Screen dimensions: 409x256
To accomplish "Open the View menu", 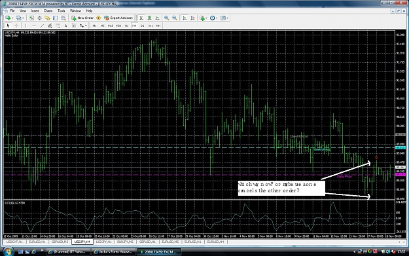I will (x=23, y=10).
